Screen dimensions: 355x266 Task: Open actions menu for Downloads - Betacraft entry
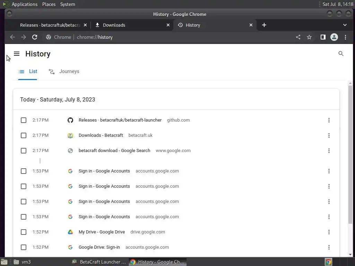(329, 135)
